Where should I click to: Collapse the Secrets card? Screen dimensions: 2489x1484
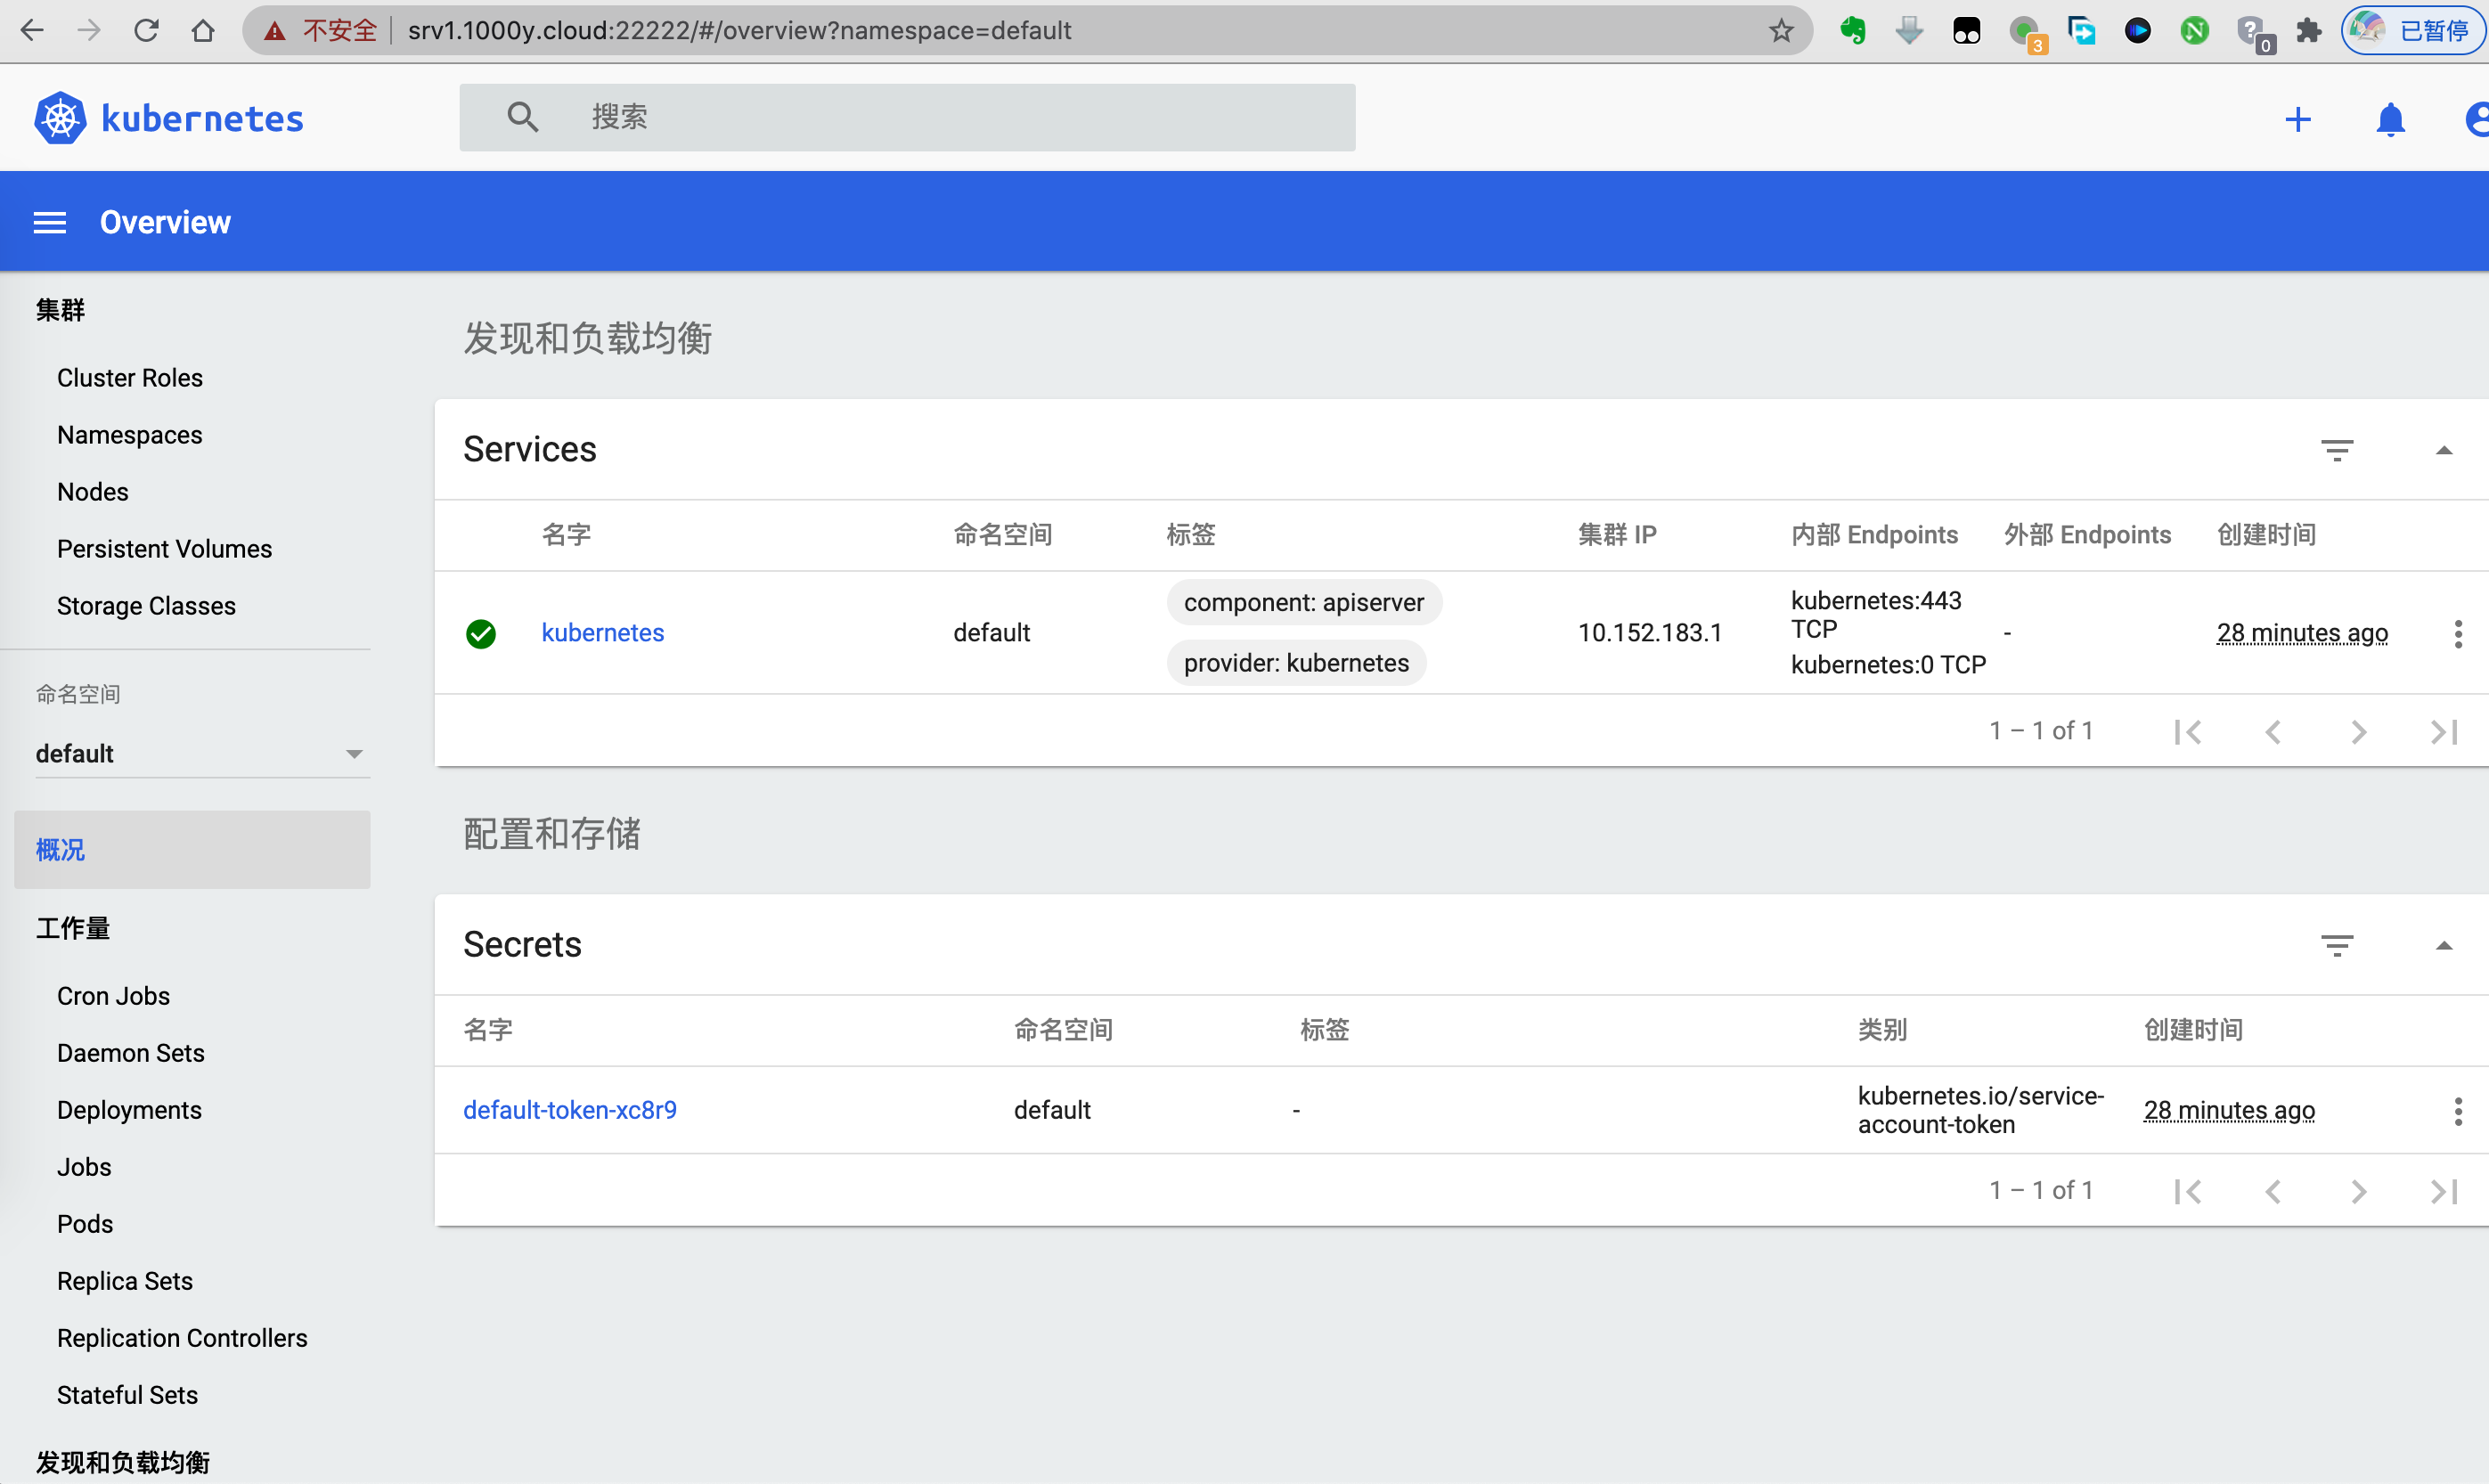(2444, 945)
